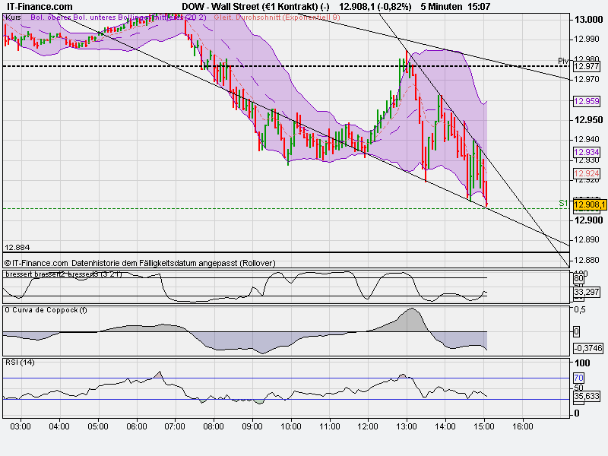This screenshot has height=456, width=608.
Task: Click the 16:00 time axis label
Action: 523,426
